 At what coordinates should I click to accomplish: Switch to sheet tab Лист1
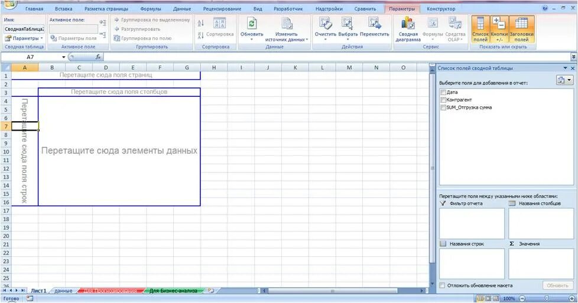[x=38, y=291]
